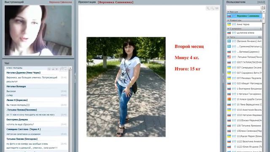Screen dimensions: 270x152
Task: Click chat sender Татьяна Павлик (Близарова)
Action: 22,139
